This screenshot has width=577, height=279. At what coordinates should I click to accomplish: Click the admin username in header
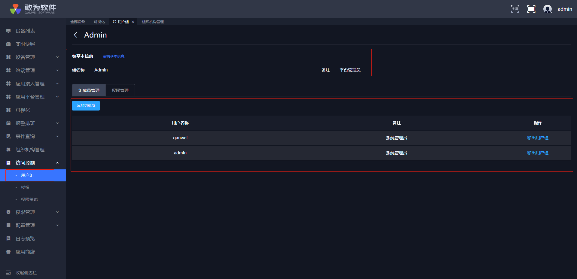(565, 9)
